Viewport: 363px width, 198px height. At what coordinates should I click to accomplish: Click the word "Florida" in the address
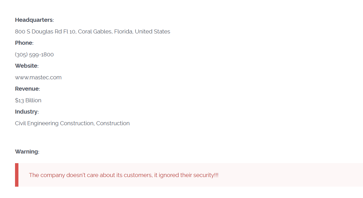[x=123, y=31]
